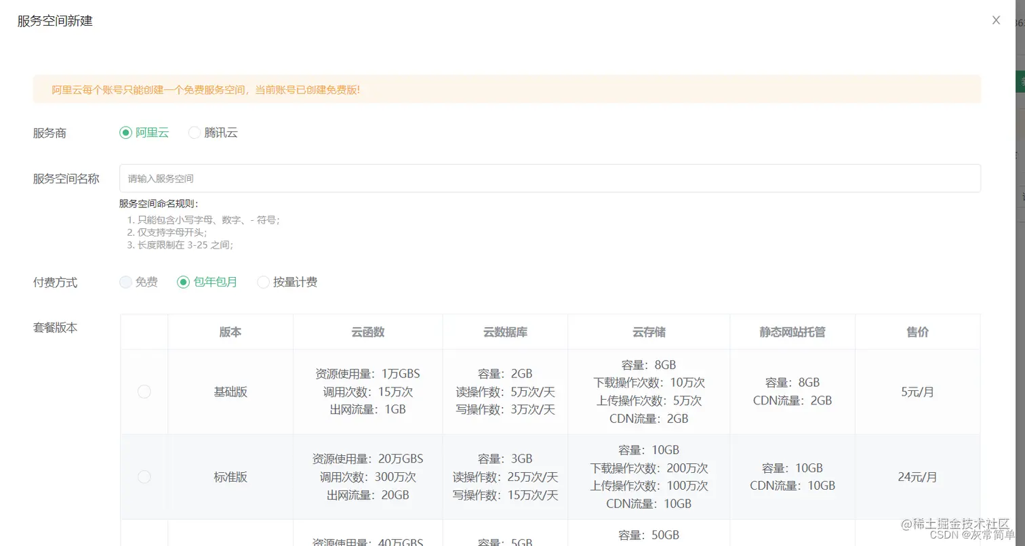
Task: Click 容量：2GB in 基础版 row
Action: [x=505, y=374]
